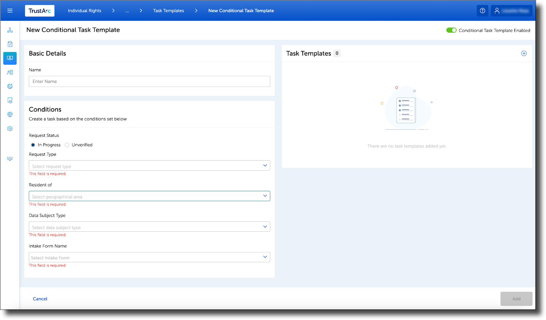Open the user account profile icon
The width and height of the screenshot is (546, 320).
click(x=497, y=11)
